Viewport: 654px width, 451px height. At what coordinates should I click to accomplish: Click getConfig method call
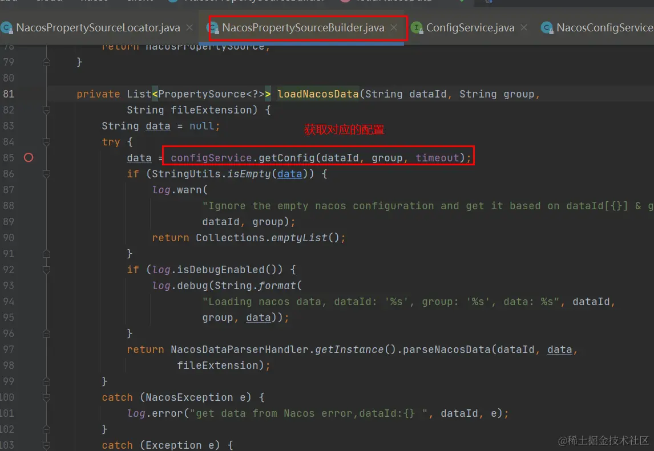[286, 158]
